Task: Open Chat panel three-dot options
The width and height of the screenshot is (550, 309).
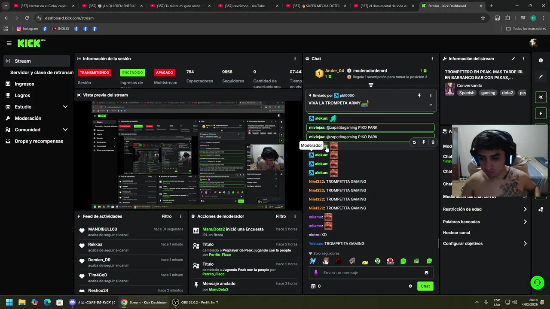Action: tap(432, 59)
